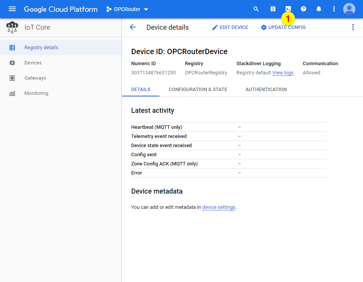Click the user account avatar
The image size is (363, 282).
pyautogui.click(x=349, y=9)
